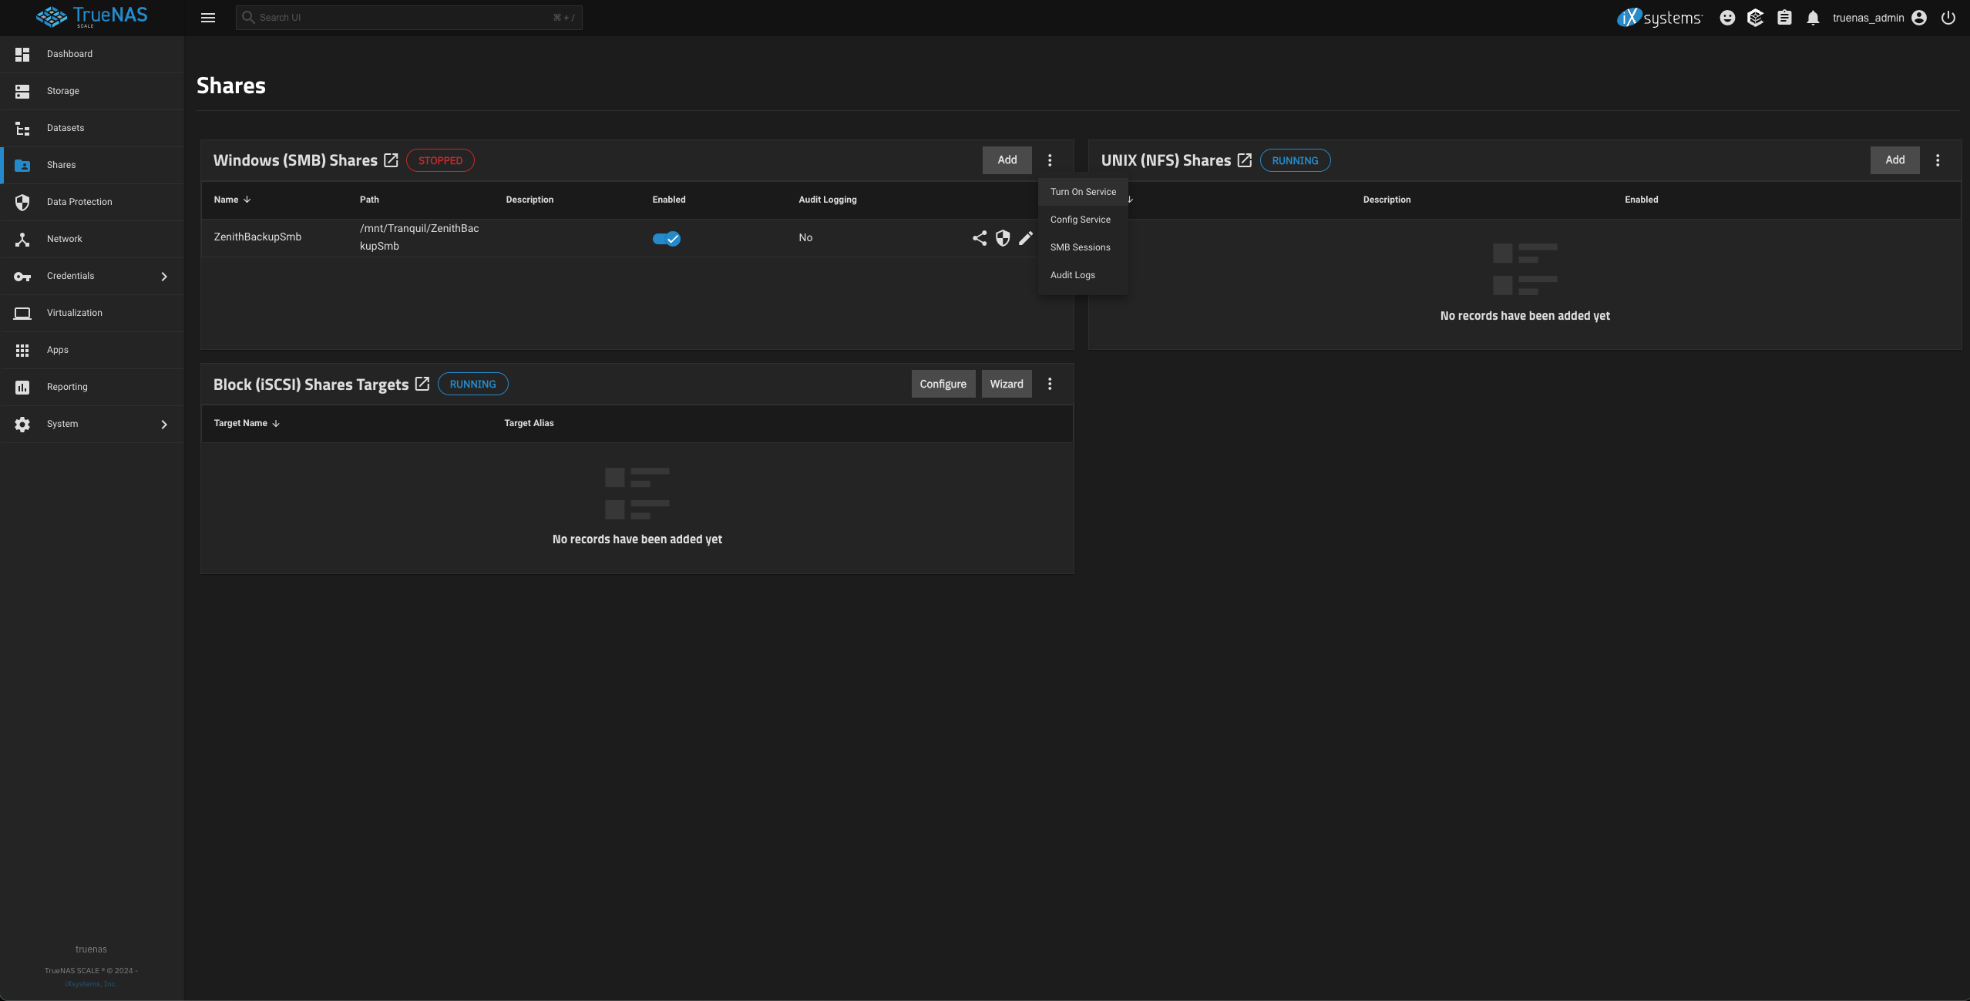
Task: Open the alerts bell icon
Action: click(x=1813, y=18)
